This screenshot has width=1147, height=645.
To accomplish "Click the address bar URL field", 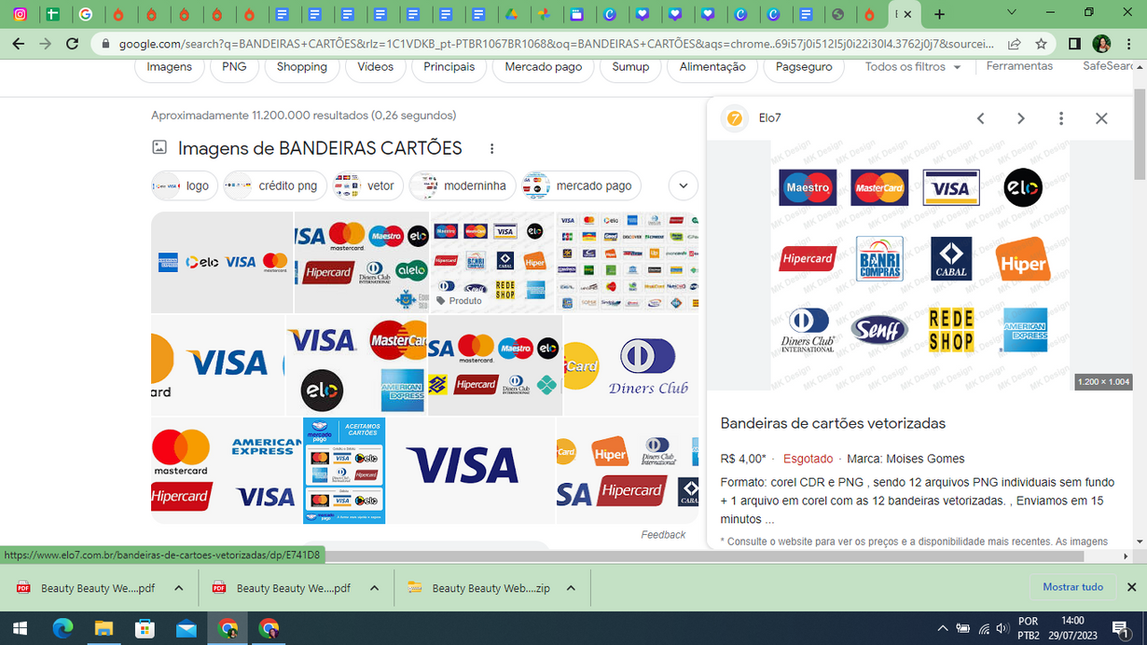I will click(x=557, y=44).
